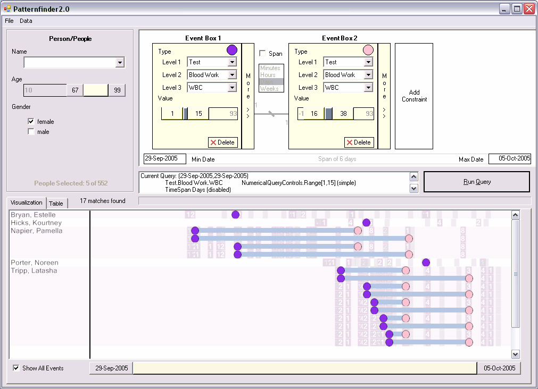
Task: Delete Event Box 2
Action: [359, 142]
